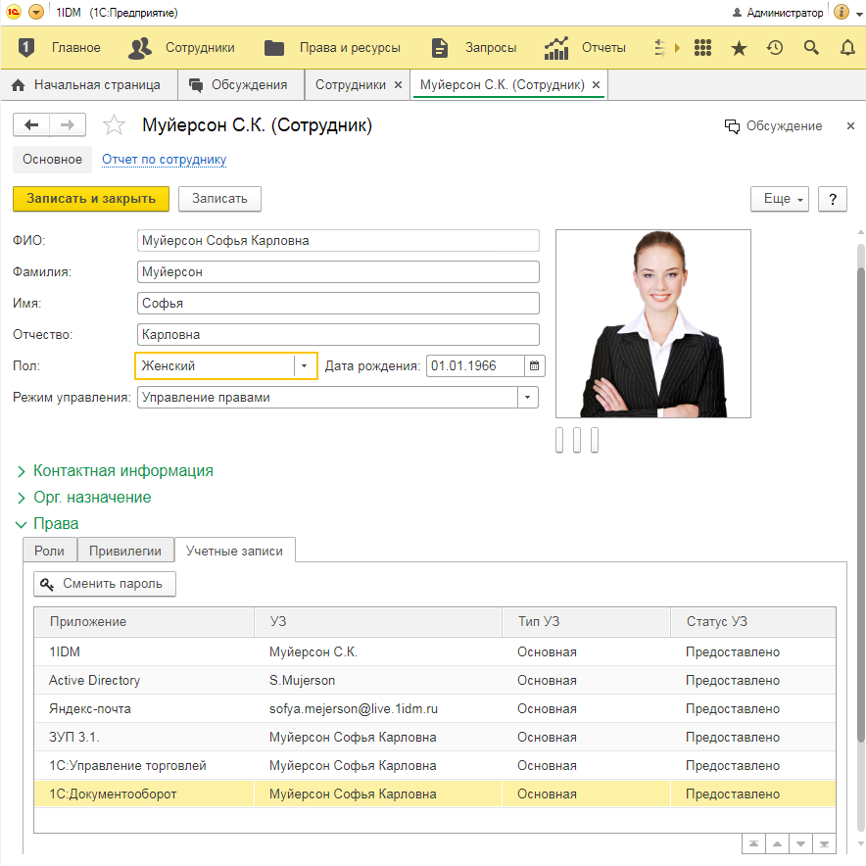Image resolution: width=866 pixels, height=866 pixels.
Task: Switch to the Привилегии tab
Action: 124,551
